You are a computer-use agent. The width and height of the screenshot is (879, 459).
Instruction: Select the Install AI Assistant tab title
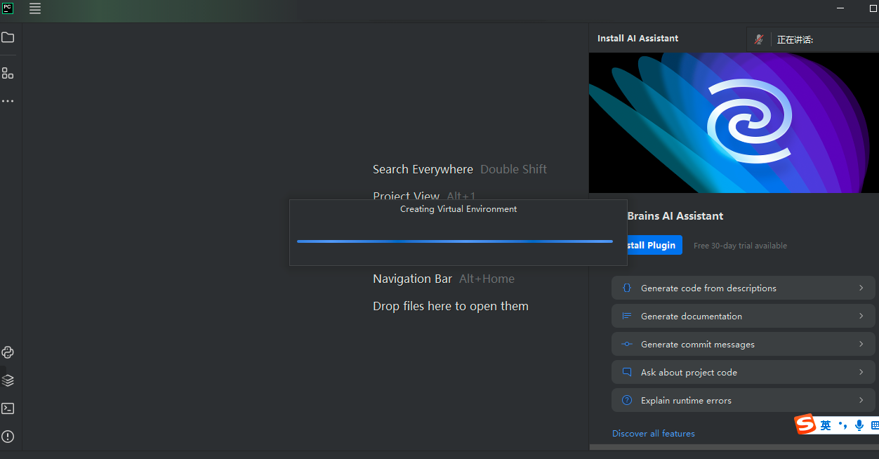pyautogui.click(x=637, y=39)
